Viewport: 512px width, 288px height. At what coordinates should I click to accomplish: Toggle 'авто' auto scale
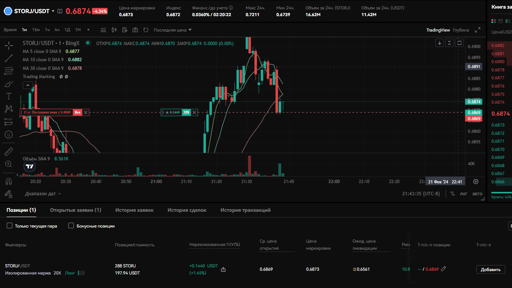[477, 194]
